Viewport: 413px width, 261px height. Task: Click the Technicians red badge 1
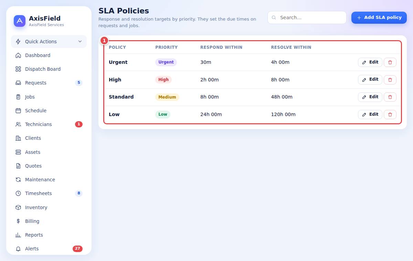tap(79, 124)
